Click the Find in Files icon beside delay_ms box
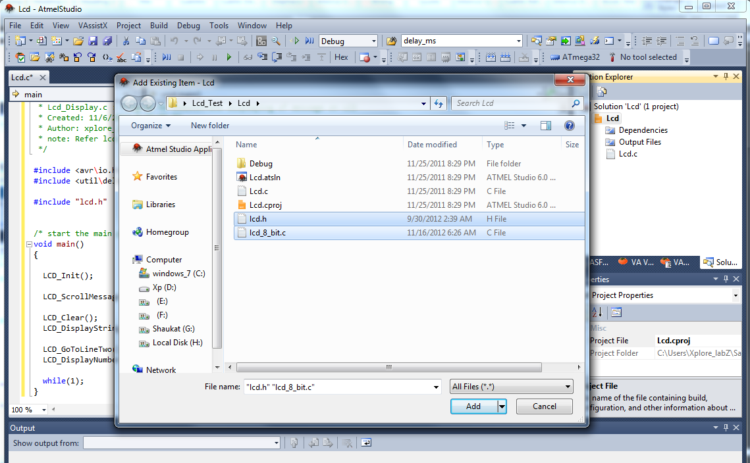Image resolution: width=750 pixels, height=463 pixels. point(391,41)
